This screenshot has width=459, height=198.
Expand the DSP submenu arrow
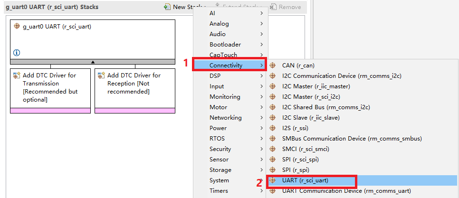pyautogui.click(x=261, y=76)
